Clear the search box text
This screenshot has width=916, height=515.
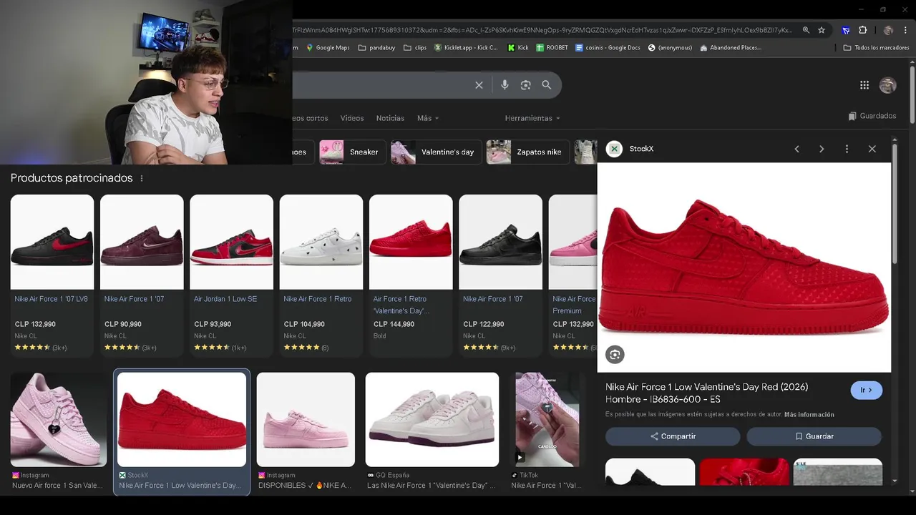(479, 85)
